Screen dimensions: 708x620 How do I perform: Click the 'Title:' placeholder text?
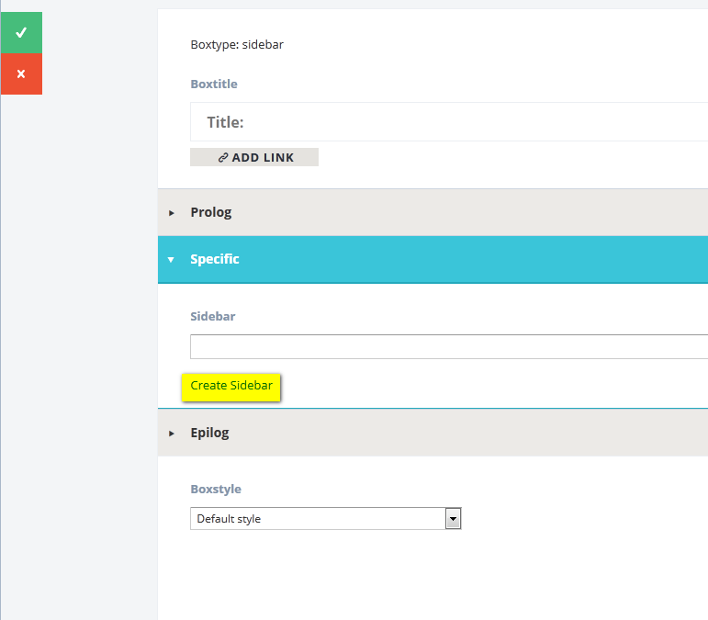point(225,122)
